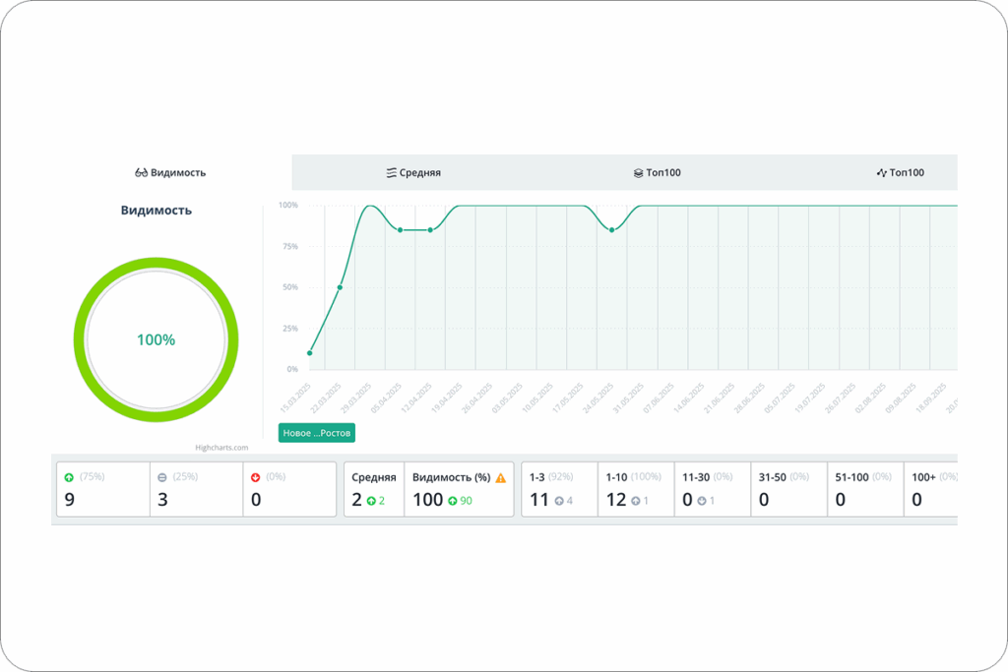The height and width of the screenshot is (672, 1008).
Task: Click the value 3 under (25%)
Action: [162, 500]
